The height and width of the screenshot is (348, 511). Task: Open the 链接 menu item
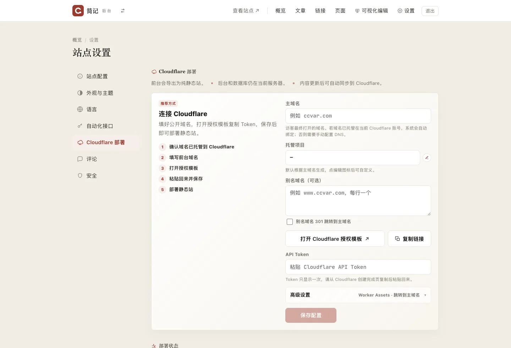(320, 11)
